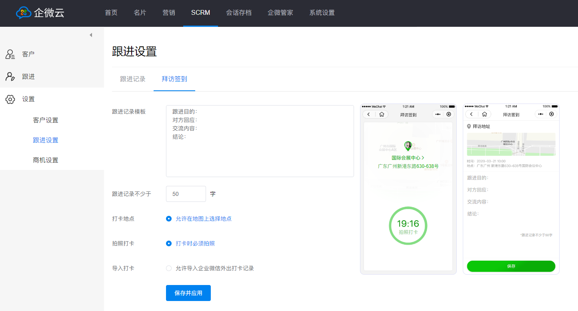Image resolution: width=578 pixels, height=311 pixels.
Task: Switch to the 跟进记录 tab
Action: coord(133,79)
